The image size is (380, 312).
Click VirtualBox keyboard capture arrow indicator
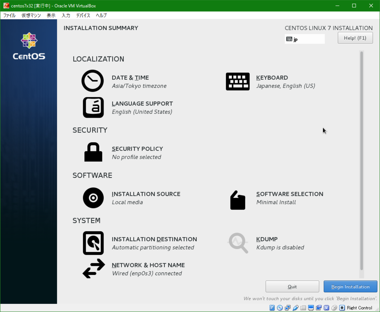click(x=342, y=308)
